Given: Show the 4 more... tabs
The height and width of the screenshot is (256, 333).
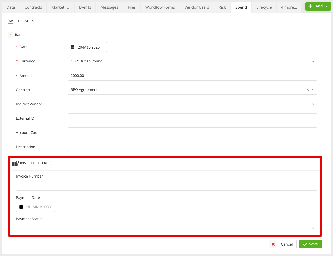Looking at the screenshot, I should coord(289,7).
